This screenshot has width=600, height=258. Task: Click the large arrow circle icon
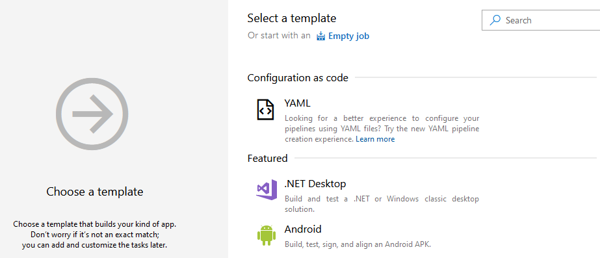(x=92, y=114)
